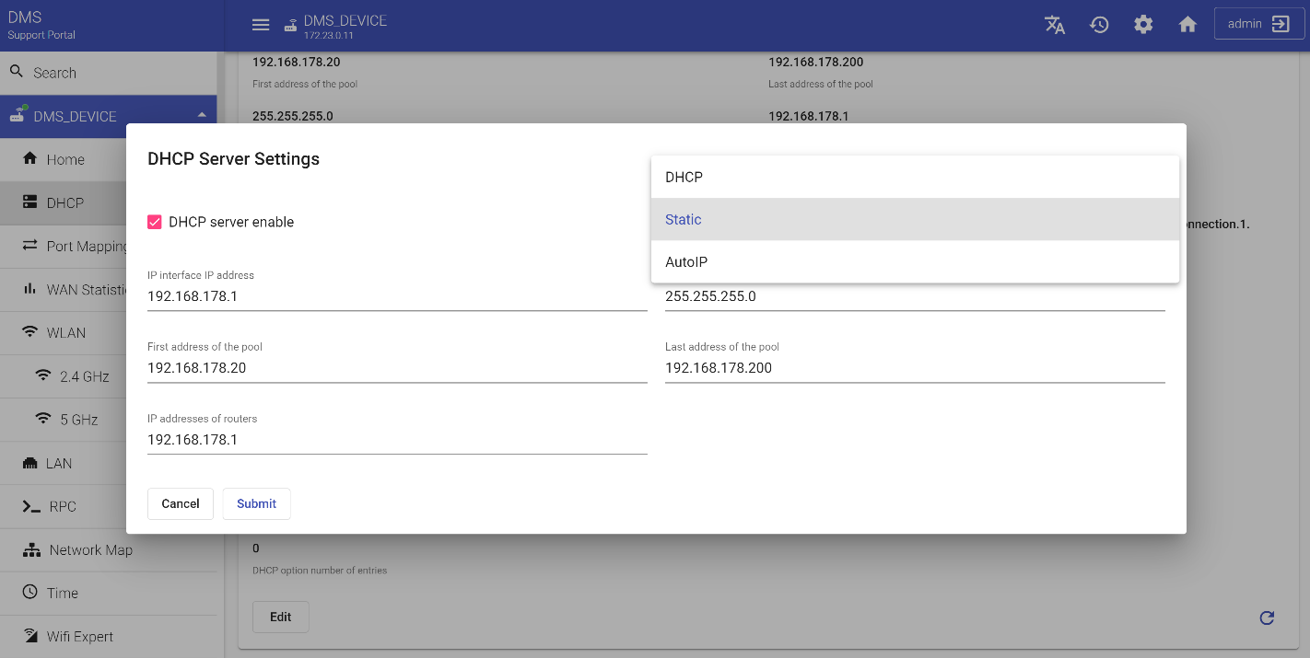Click the search magnifier in sidebar
Image resolution: width=1310 pixels, height=658 pixels.
[x=17, y=72]
